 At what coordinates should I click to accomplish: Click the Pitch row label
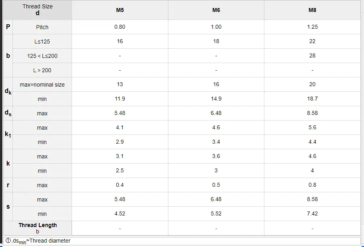[x=42, y=27]
